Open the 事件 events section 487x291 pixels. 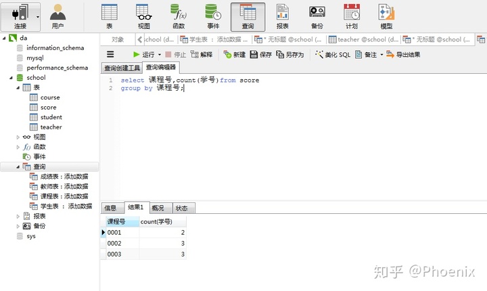coord(213,17)
